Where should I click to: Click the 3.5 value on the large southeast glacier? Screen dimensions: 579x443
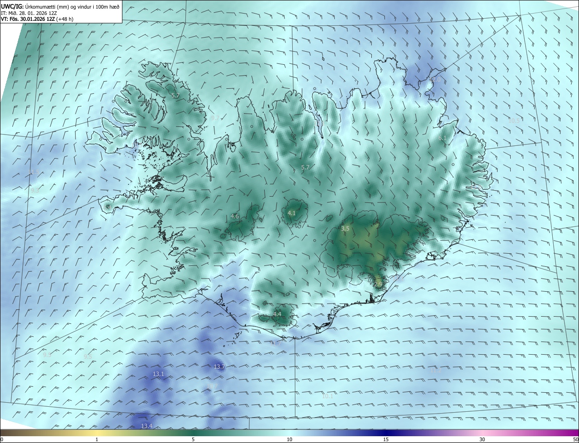coord(345,229)
